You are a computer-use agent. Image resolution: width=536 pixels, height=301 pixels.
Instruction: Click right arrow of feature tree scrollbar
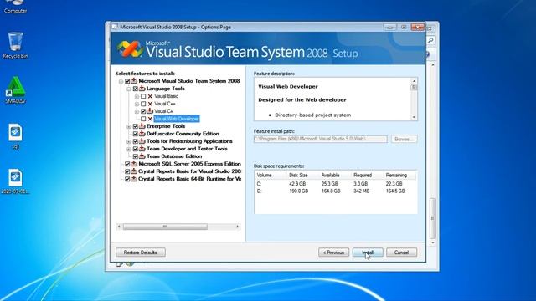[238, 227]
